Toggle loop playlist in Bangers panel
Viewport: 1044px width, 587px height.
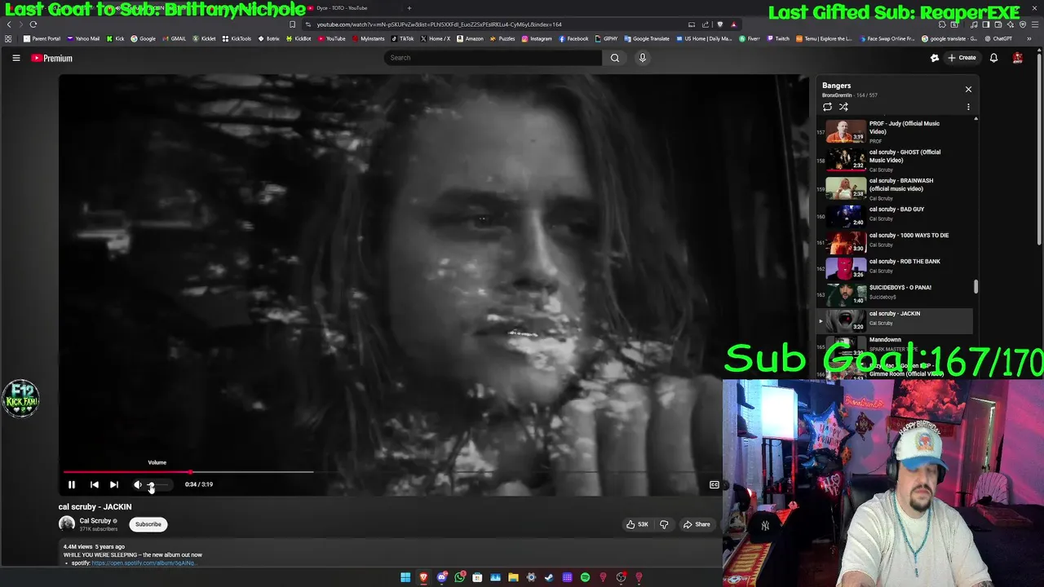827,107
